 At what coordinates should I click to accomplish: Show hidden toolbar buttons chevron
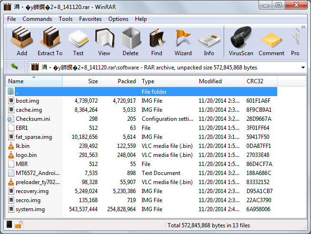click(x=303, y=27)
